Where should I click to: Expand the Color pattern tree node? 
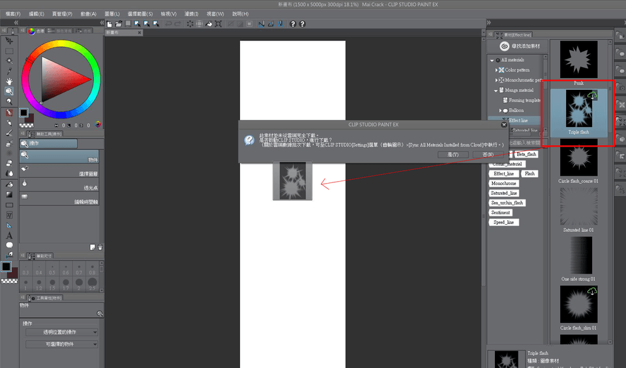coord(496,70)
